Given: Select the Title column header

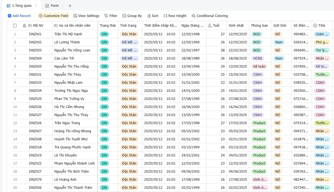Looking at the screenshot, I should [x=322, y=26].
